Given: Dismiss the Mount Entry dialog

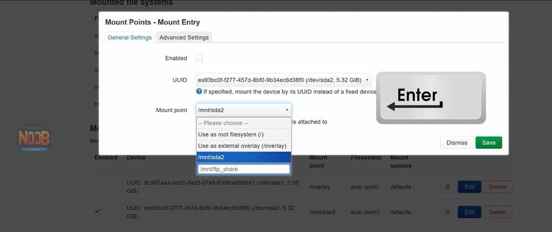Looking at the screenshot, I should [457, 142].
